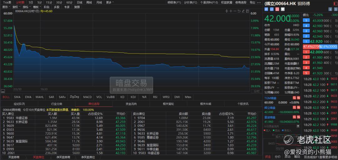Toggle the MACD indicator
Screen dimensions: 338x160
(x=87, y=97)
